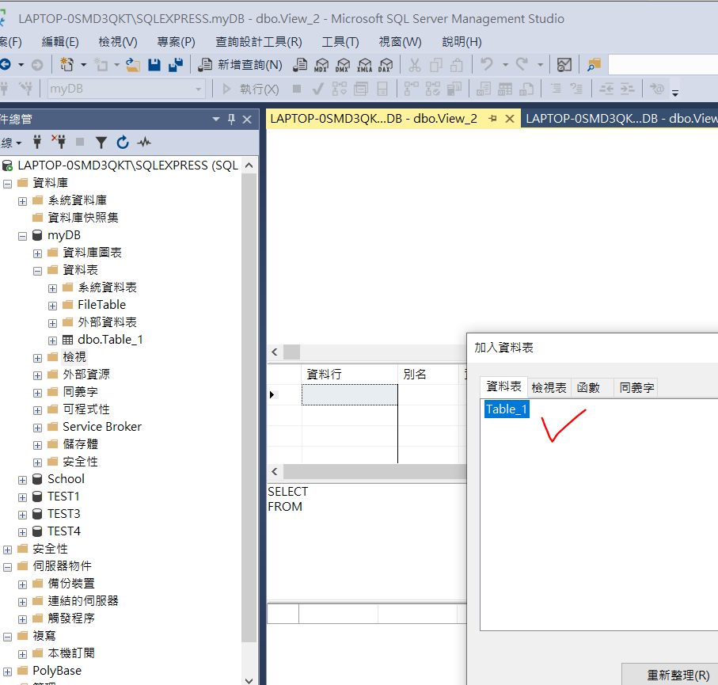This screenshot has width=718, height=685.
Task: Expand the 系統資料庫 folder
Action: pos(22,201)
